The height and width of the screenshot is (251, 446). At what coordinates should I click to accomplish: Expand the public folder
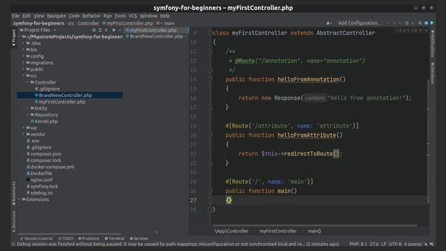tap(23, 69)
